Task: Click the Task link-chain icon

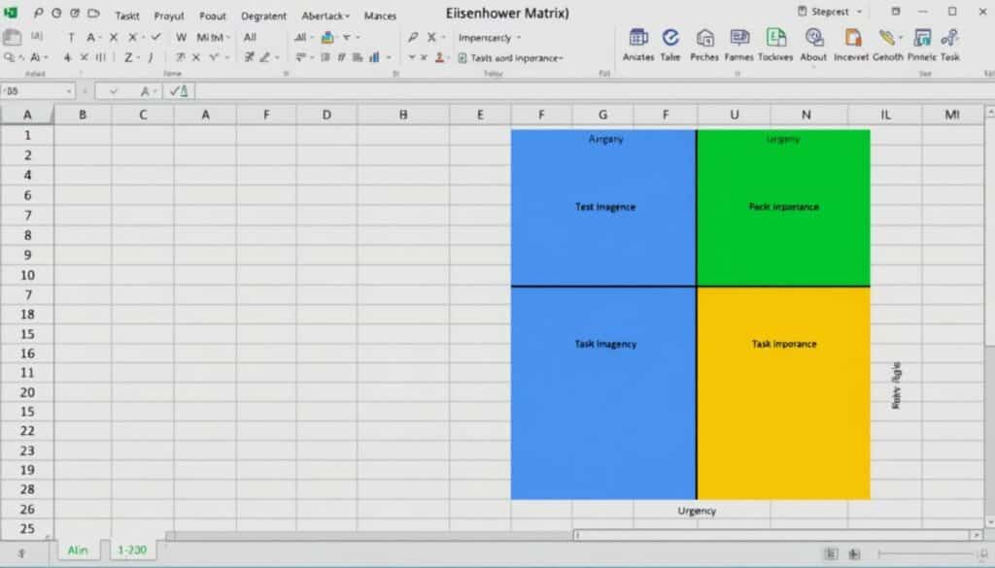Action: click(x=950, y=38)
